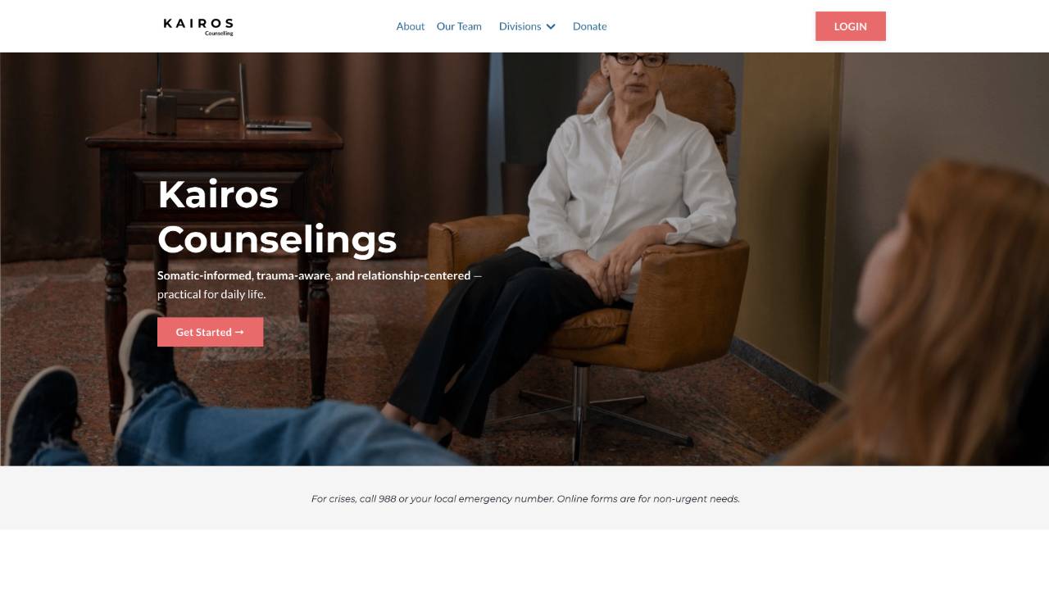Go to the Our Team page
The image size is (1049, 590).
pos(459,26)
